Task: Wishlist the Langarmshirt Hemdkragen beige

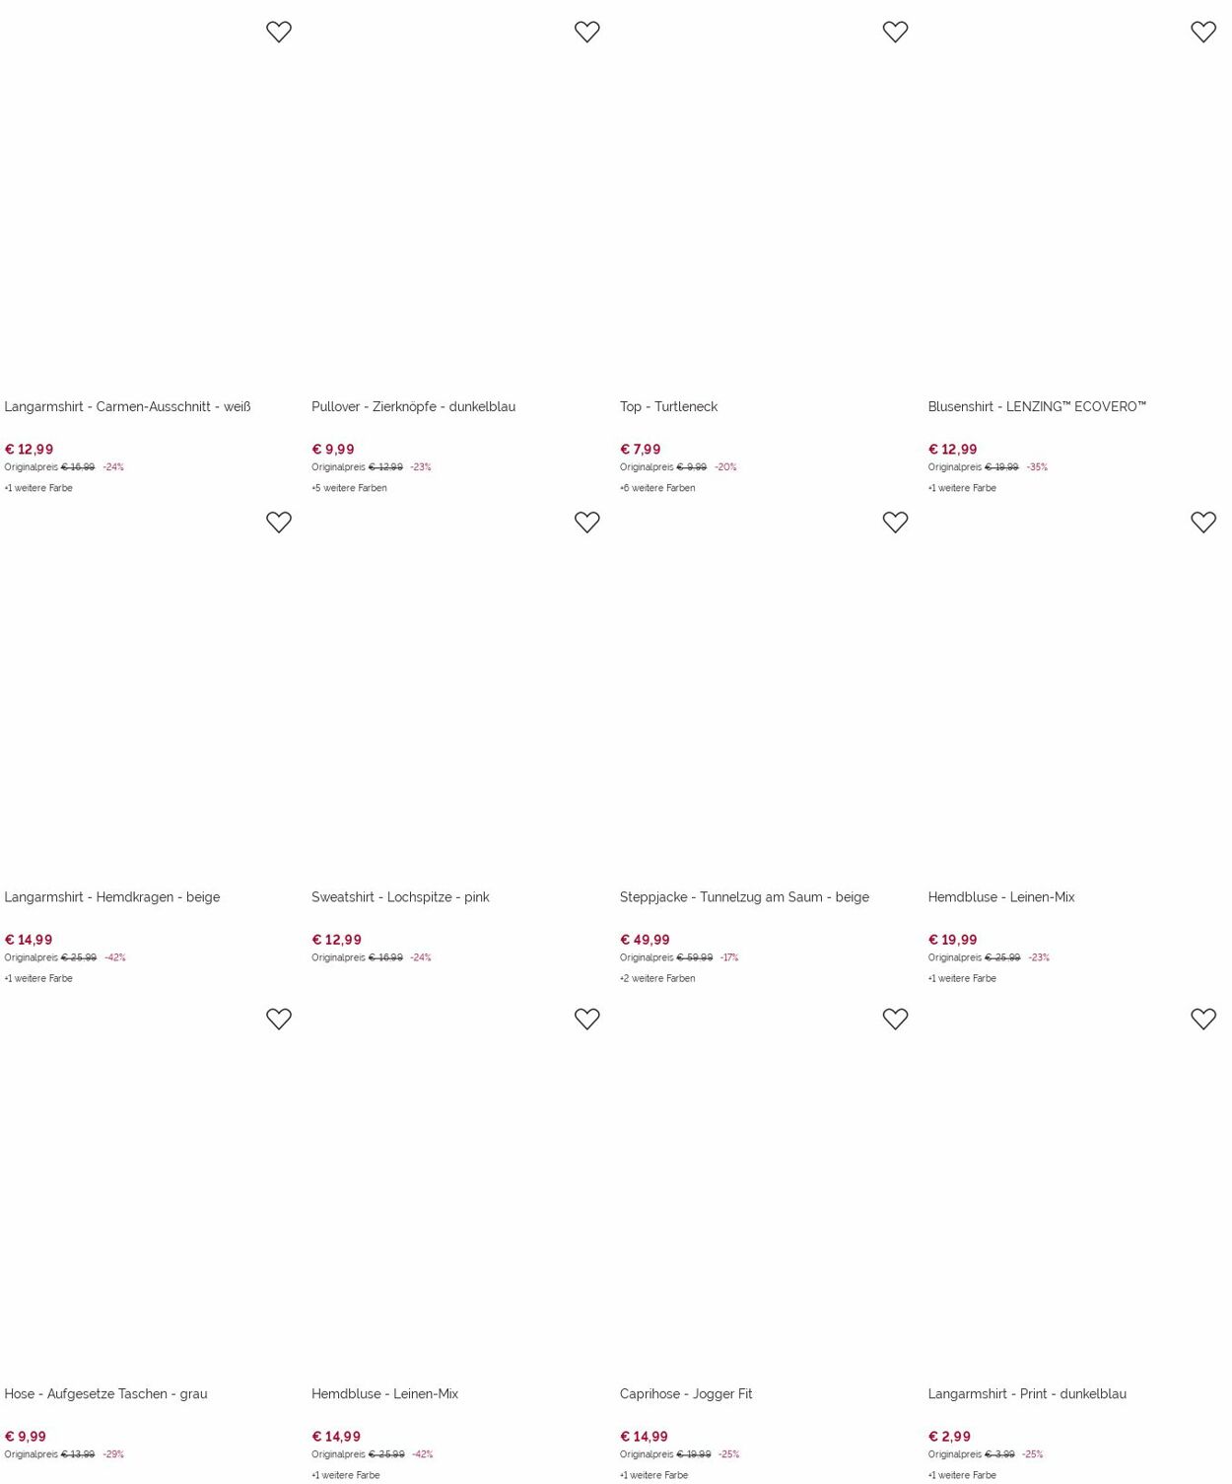Action: tap(279, 522)
